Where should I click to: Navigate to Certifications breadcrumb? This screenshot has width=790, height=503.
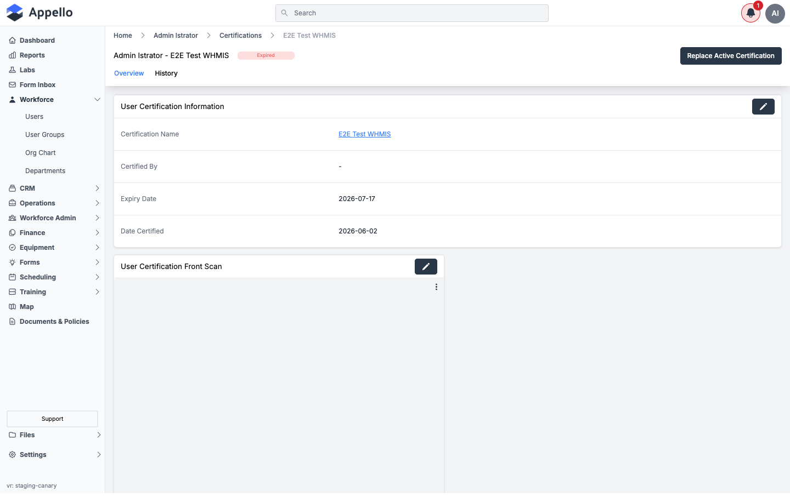coord(240,36)
